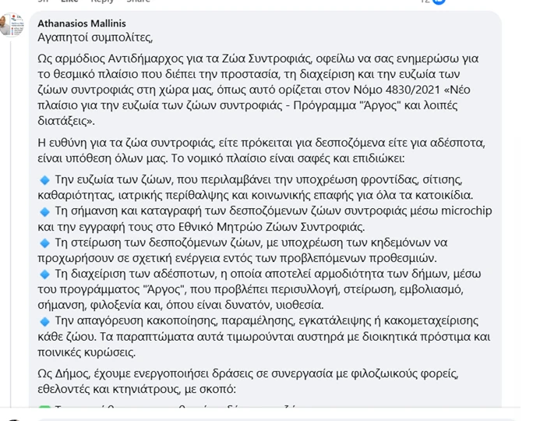Open the blue like reaction icon
Screen dimensions: 540x421
(439, 2)
